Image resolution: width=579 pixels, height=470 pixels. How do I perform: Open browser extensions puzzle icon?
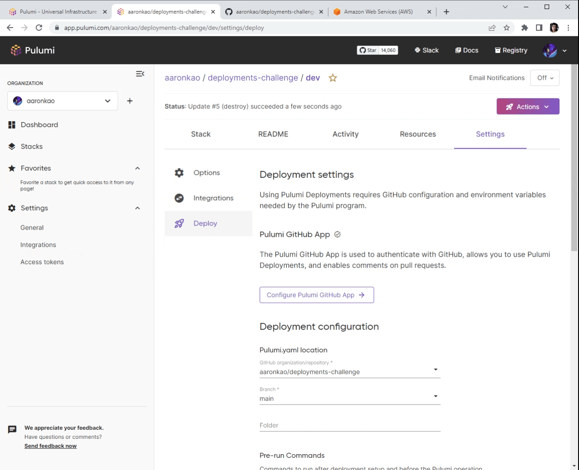525,28
